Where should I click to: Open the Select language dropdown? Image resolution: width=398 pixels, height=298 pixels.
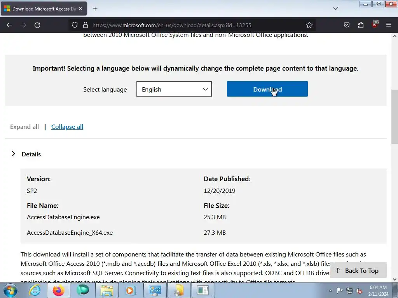[x=174, y=89]
